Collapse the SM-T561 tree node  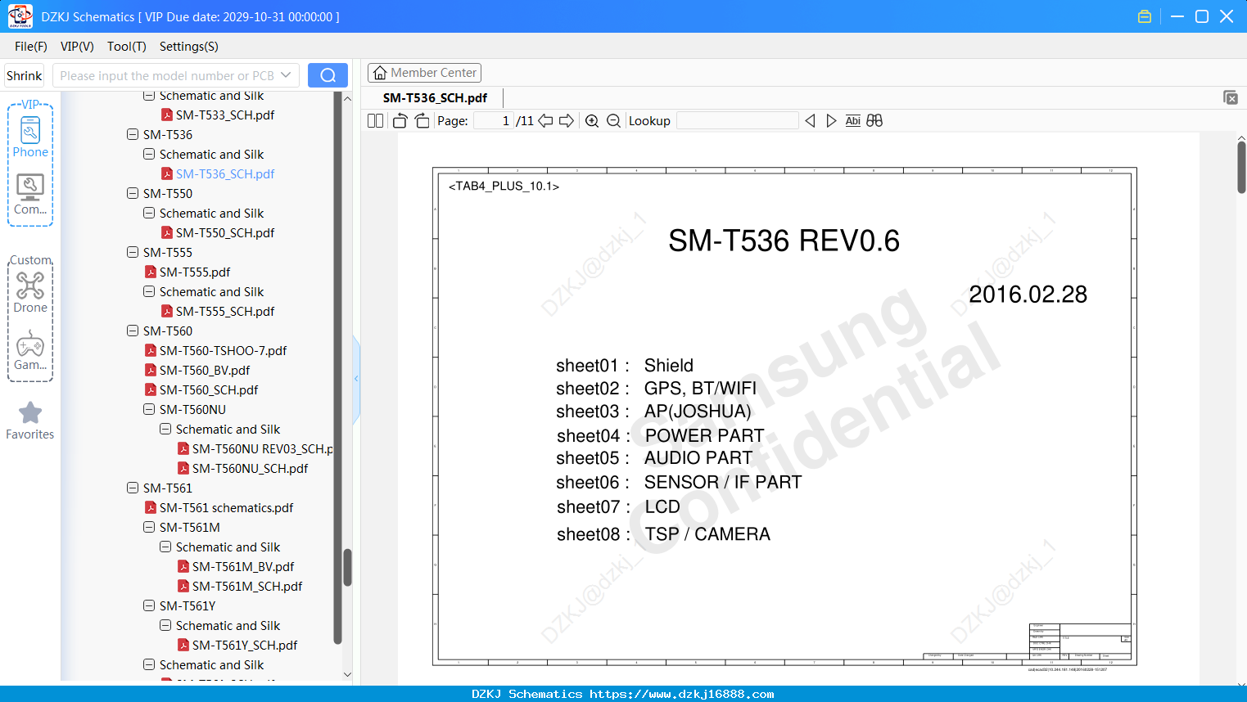[x=133, y=488]
